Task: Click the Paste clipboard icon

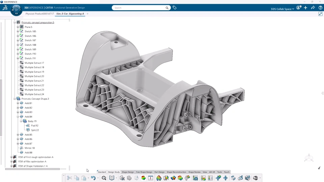Action: (84, 178)
